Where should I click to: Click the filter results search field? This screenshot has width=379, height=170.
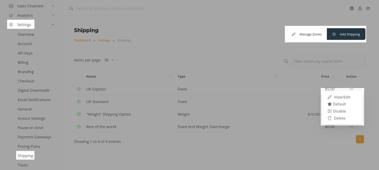(x=327, y=62)
